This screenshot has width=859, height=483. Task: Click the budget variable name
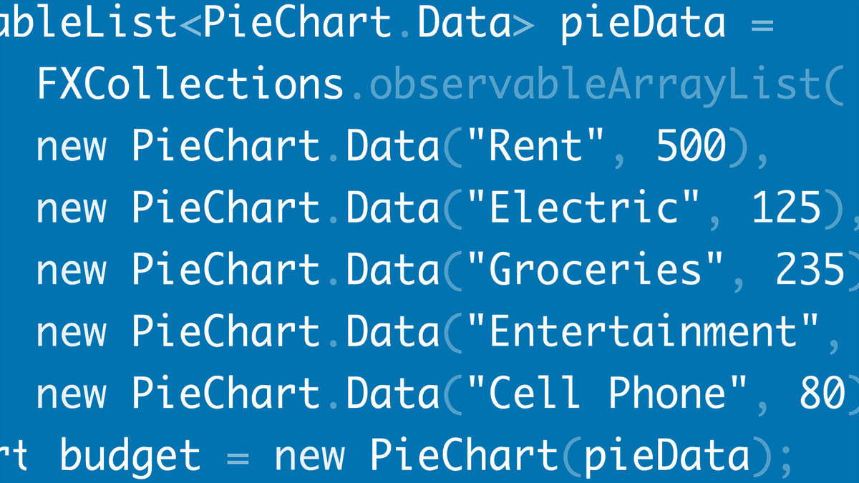(x=130, y=456)
